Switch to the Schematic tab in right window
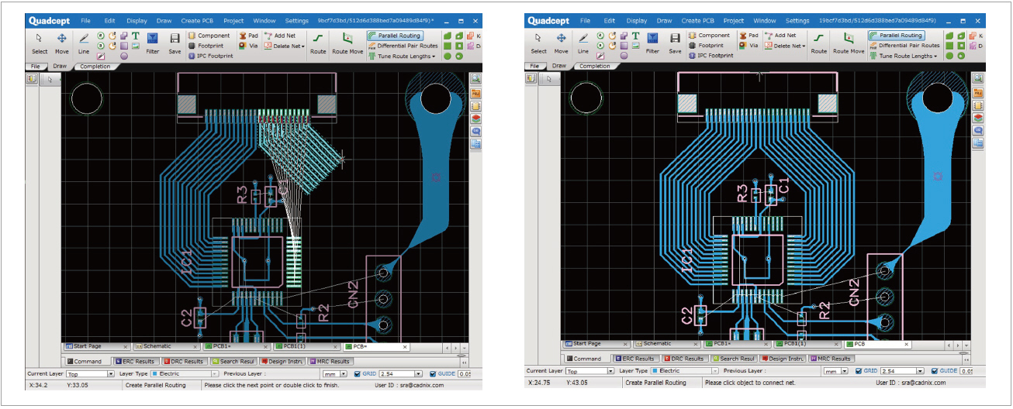Viewport: 1013px width, 409px height. 657,344
